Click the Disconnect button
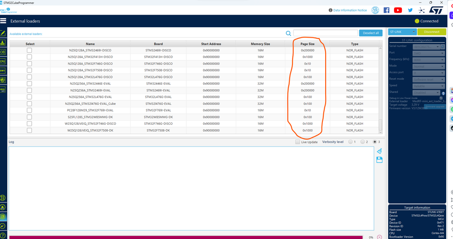The height and width of the screenshot is (239, 453). click(432, 32)
